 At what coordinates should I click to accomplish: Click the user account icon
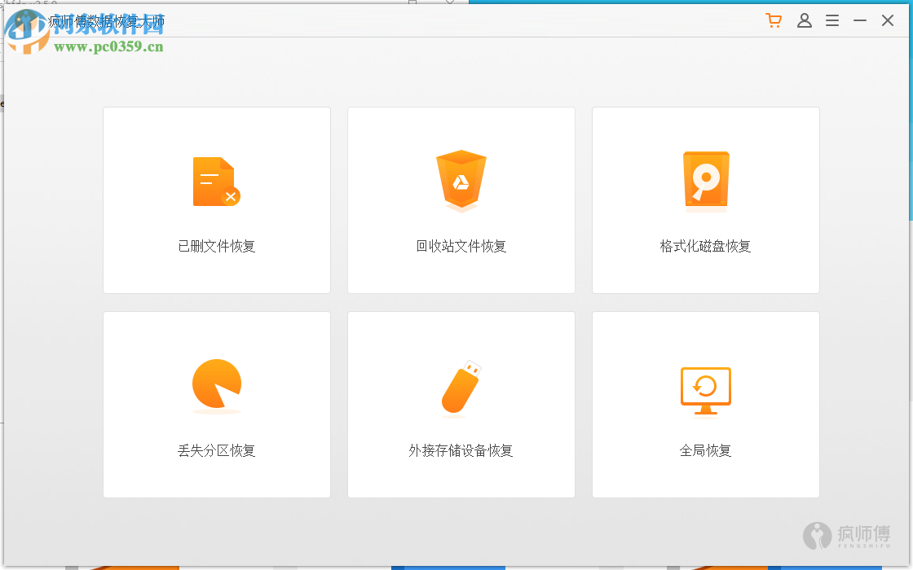coord(805,20)
